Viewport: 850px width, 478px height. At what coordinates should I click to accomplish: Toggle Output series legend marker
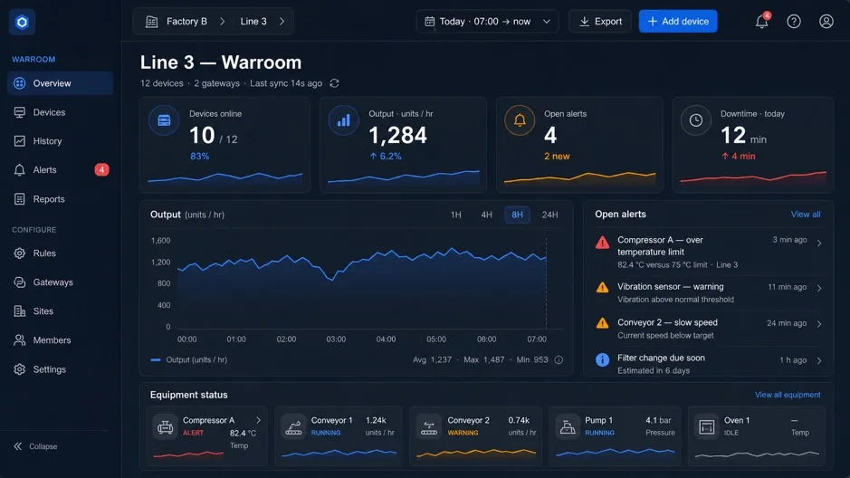[156, 359]
